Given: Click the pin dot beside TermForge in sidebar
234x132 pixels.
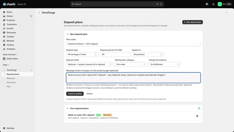Looking at the screenshot, I should pyautogui.click(x=31, y=70).
